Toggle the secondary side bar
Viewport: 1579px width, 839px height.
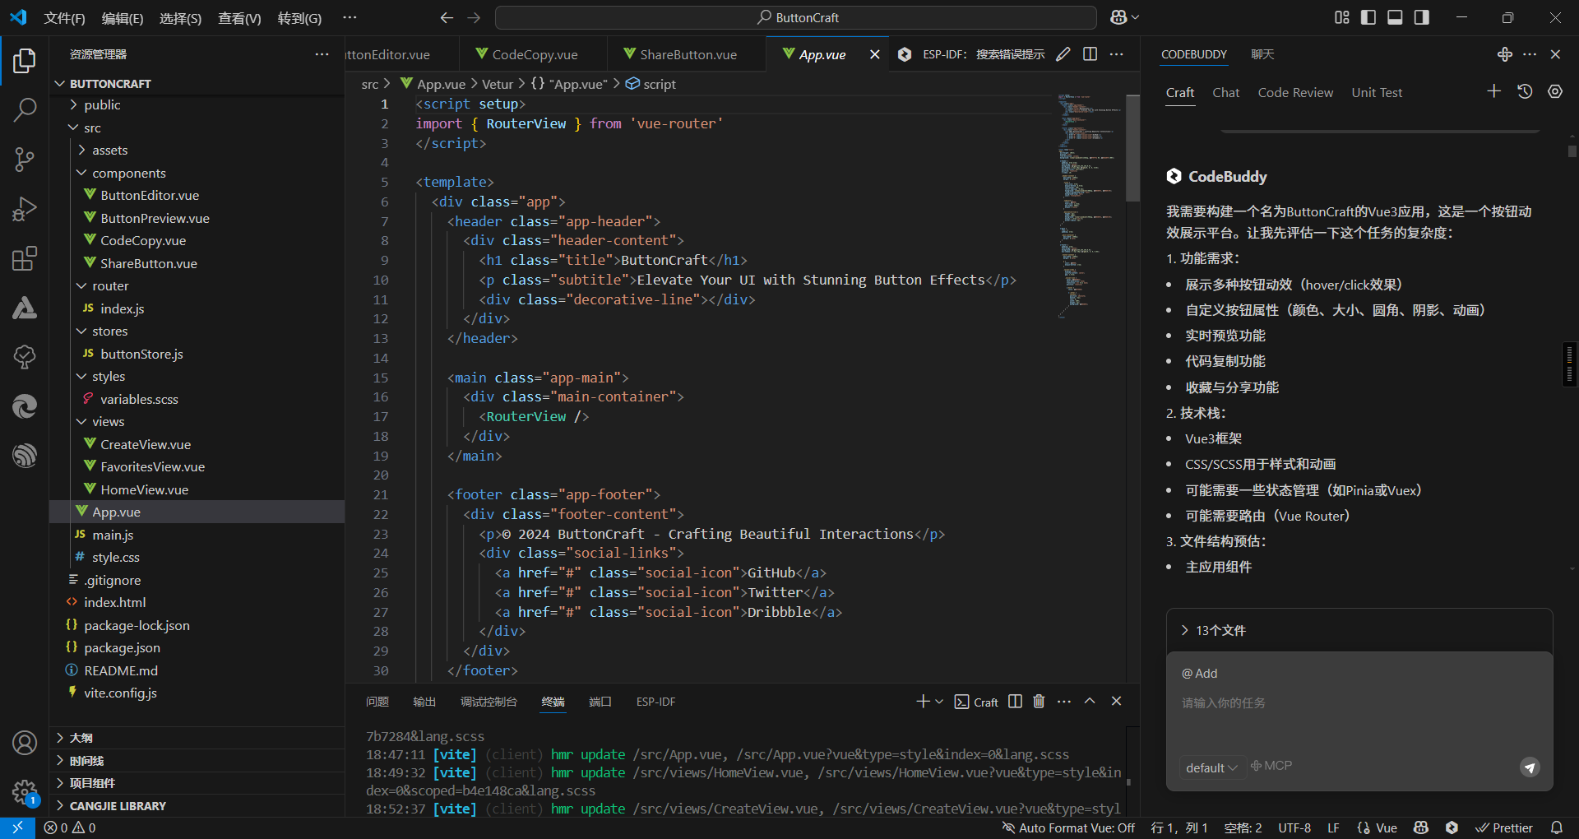click(x=1421, y=17)
